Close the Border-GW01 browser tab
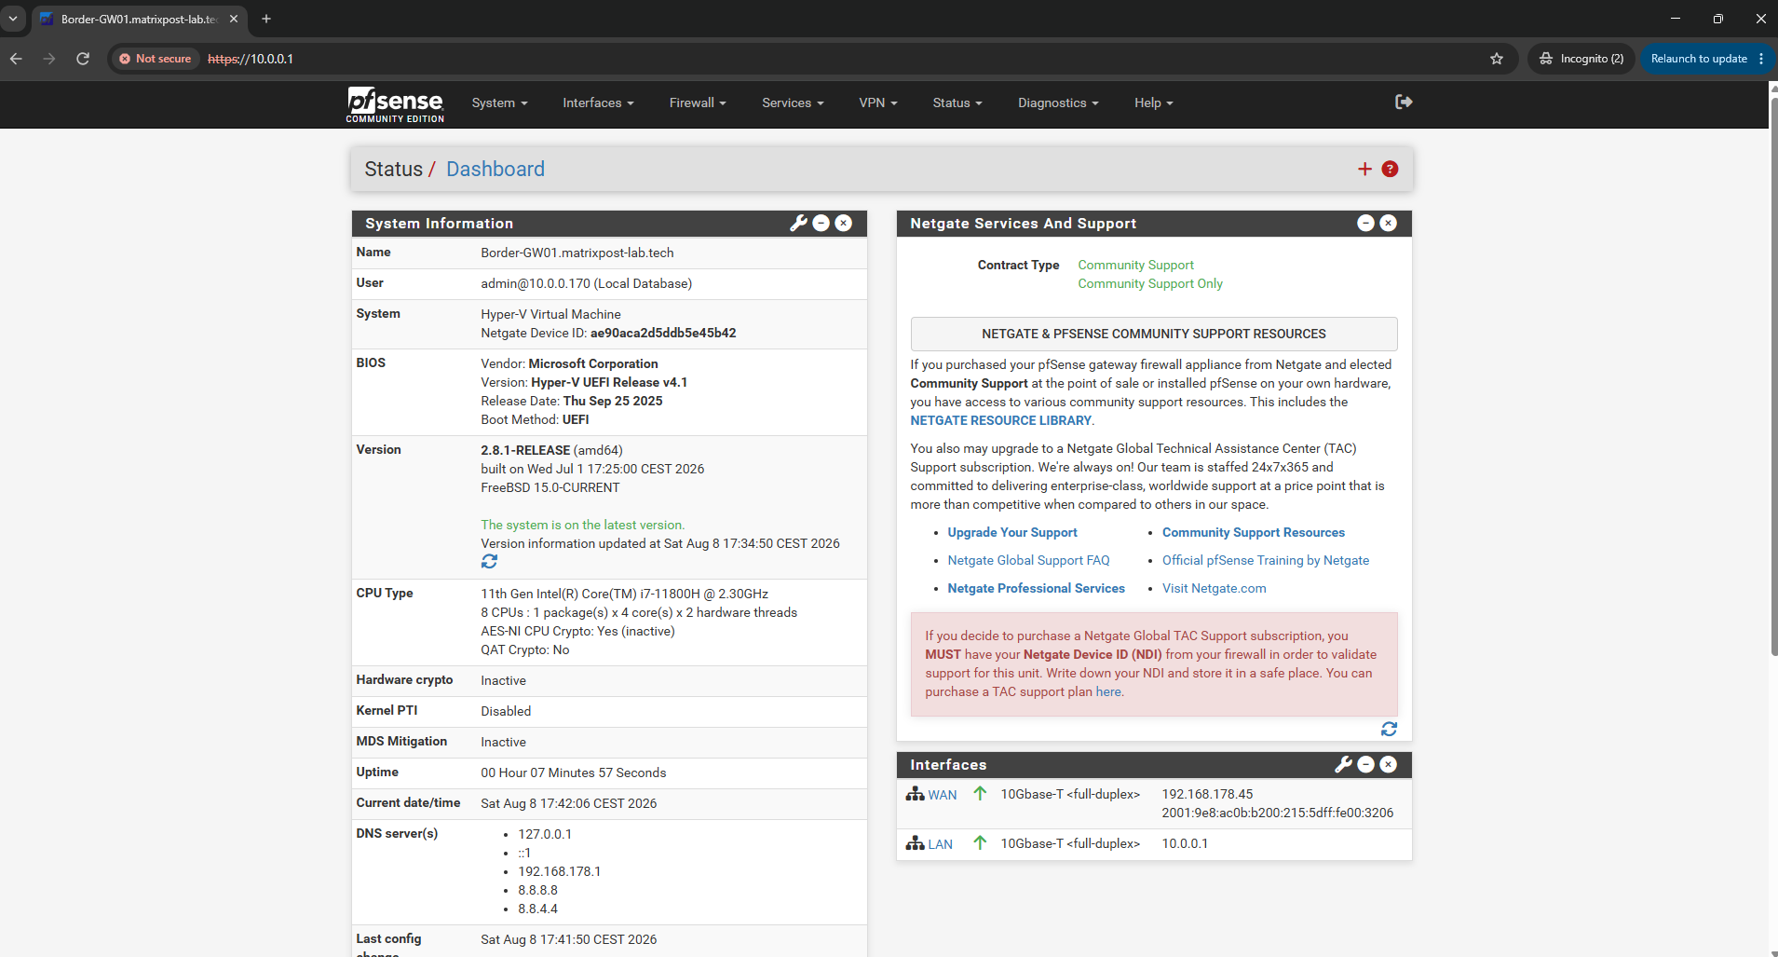The width and height of the screenshot is (1778, 957). (234, 19)
